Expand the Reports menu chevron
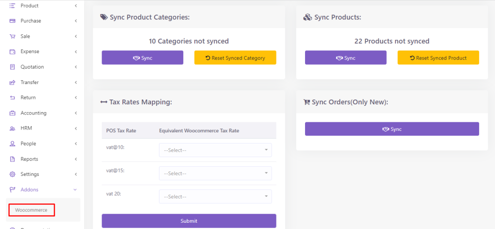This screenshot has width=495, height=229. click(x=75, y=159)
